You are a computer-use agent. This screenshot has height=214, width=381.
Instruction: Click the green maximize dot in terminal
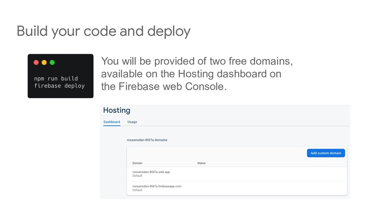[x=52, y=62]
